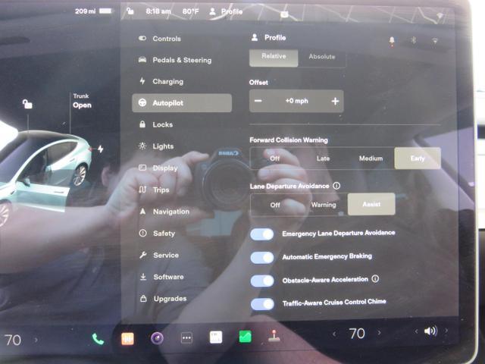Image resolution: width=485 pixels, height=364 pixels.
Task: Tap the charge port lightning icon
Action: [x=101, y=149]
